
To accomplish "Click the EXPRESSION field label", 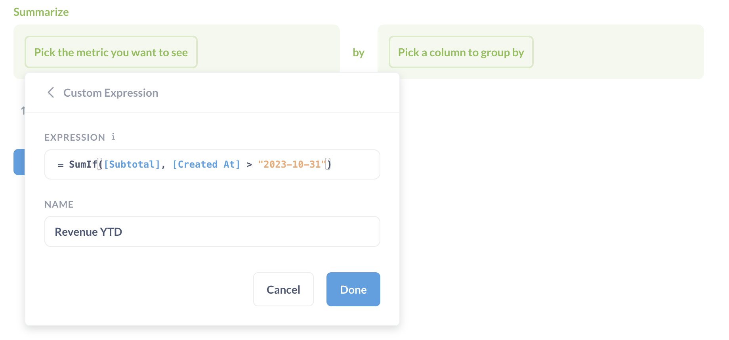I will pyautogui.click(x=74, y=138).
